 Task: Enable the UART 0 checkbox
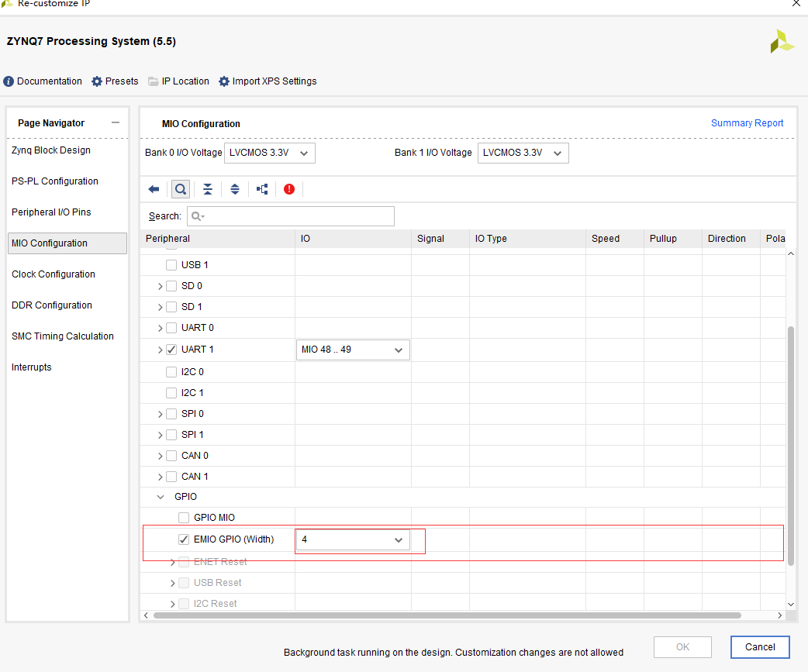pos(171,328)
